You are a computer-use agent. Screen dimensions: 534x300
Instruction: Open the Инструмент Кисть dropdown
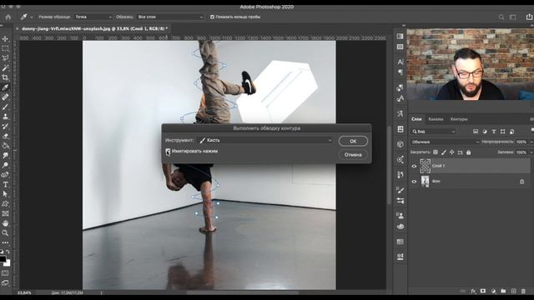click(265, 140)
